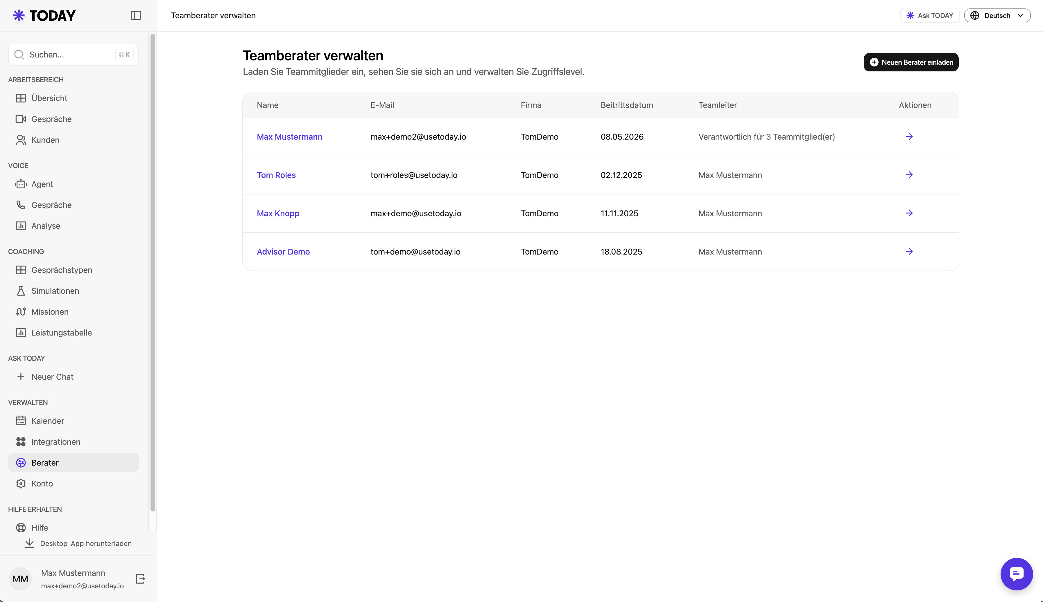Click the Leistungstabelle chart icon
This screenshot has height=602, width=1043.
pos(21,332)
